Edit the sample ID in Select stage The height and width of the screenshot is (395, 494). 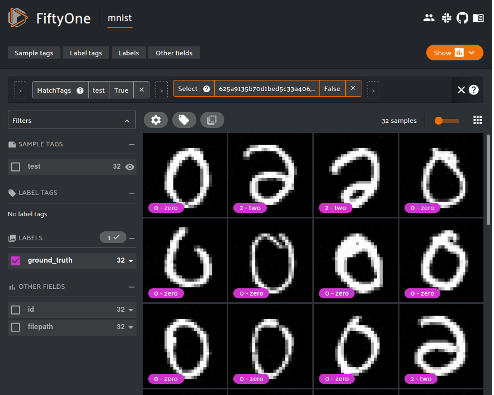pos(267,89)
